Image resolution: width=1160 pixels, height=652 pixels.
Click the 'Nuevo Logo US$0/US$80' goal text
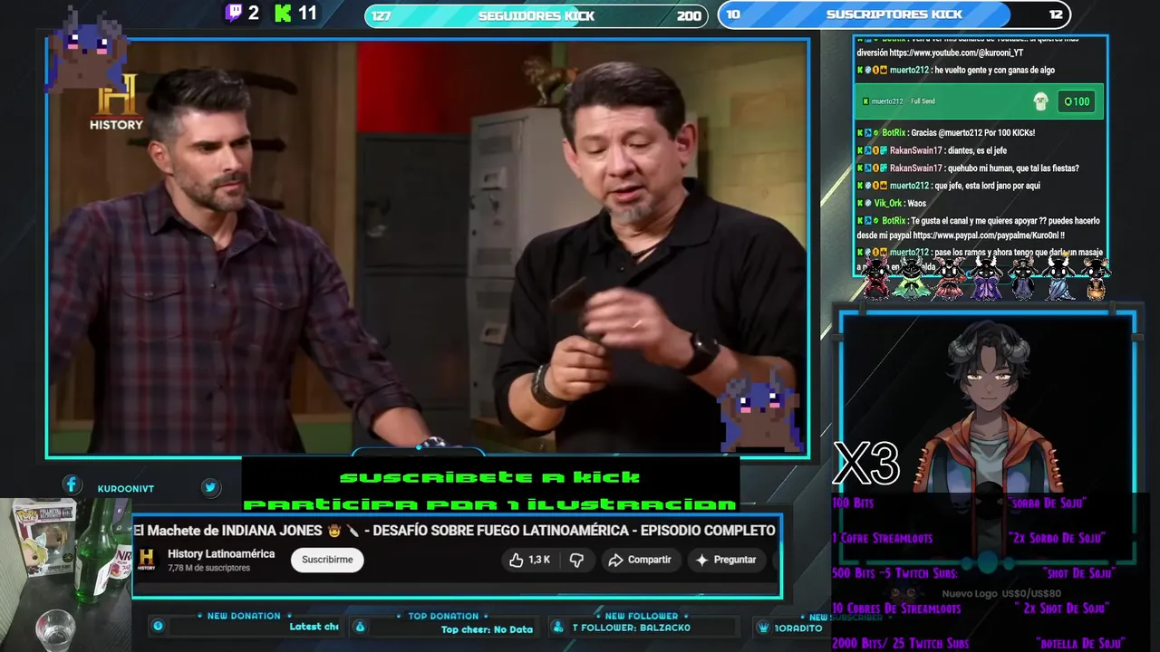click(1001, 593)
